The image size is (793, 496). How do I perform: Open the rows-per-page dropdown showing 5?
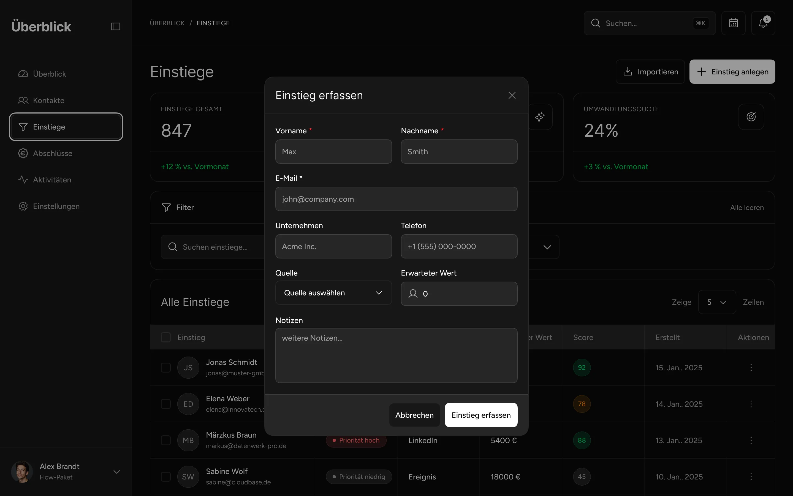click(717, 302)
